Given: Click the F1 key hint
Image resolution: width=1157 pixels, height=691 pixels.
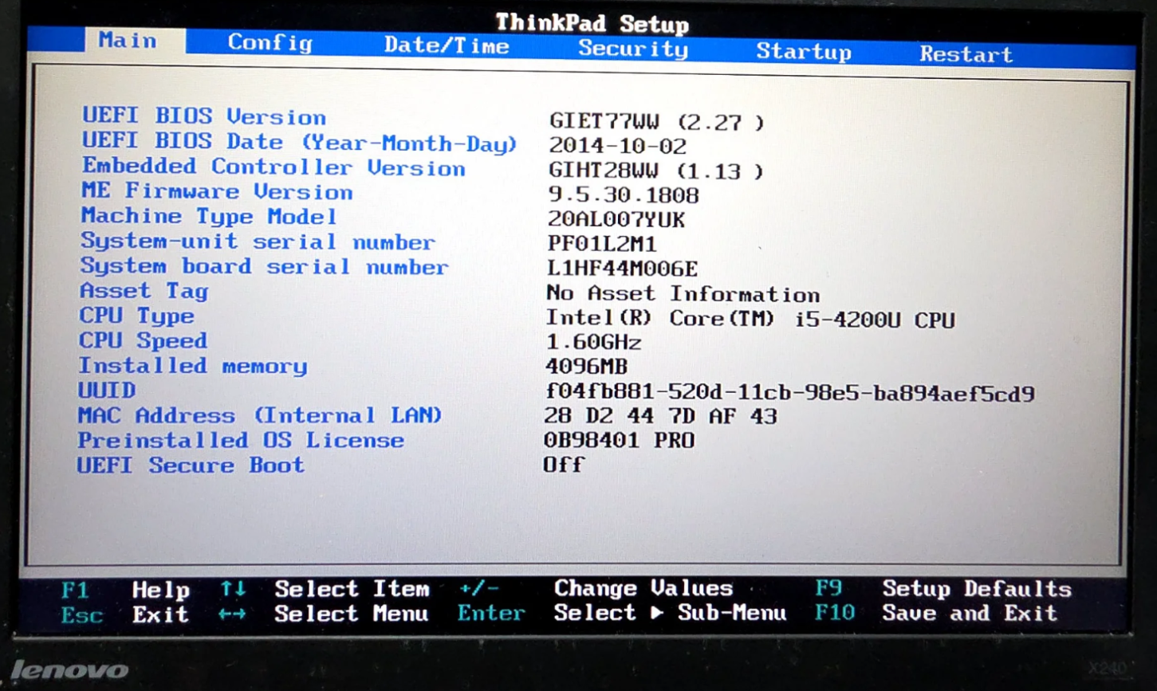Looking at the screenshot, I should (75, 590).
